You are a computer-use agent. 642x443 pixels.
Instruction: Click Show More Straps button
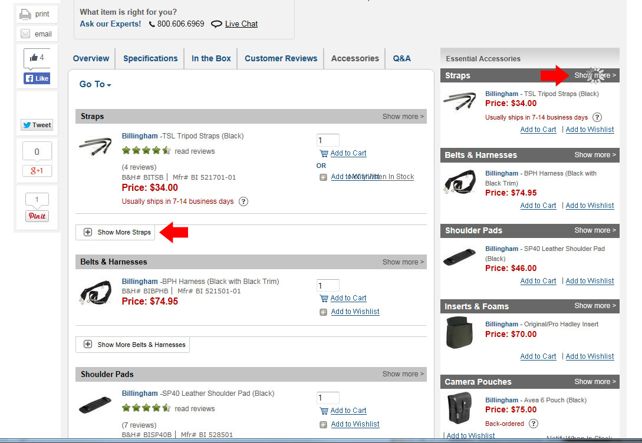(115, 232)
